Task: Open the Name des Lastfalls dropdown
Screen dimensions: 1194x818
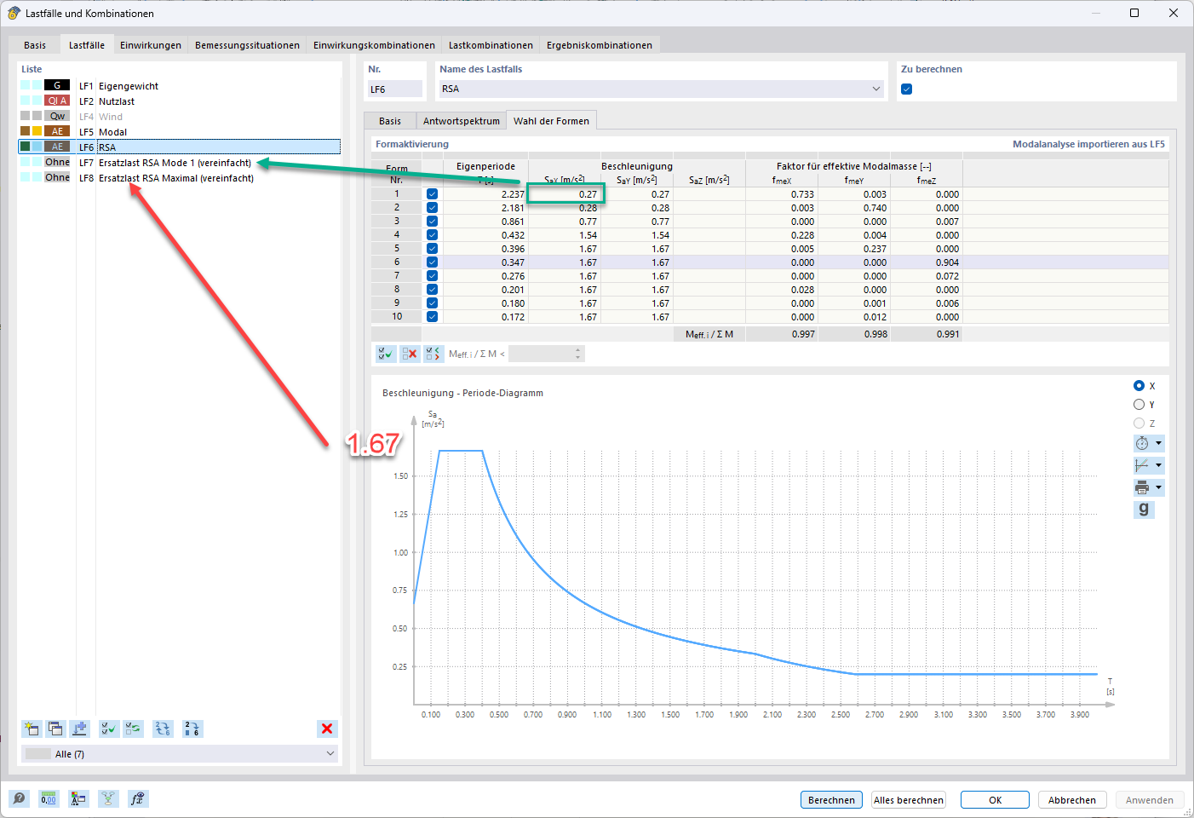Action: pyautogui.click(x=876, y=88)
